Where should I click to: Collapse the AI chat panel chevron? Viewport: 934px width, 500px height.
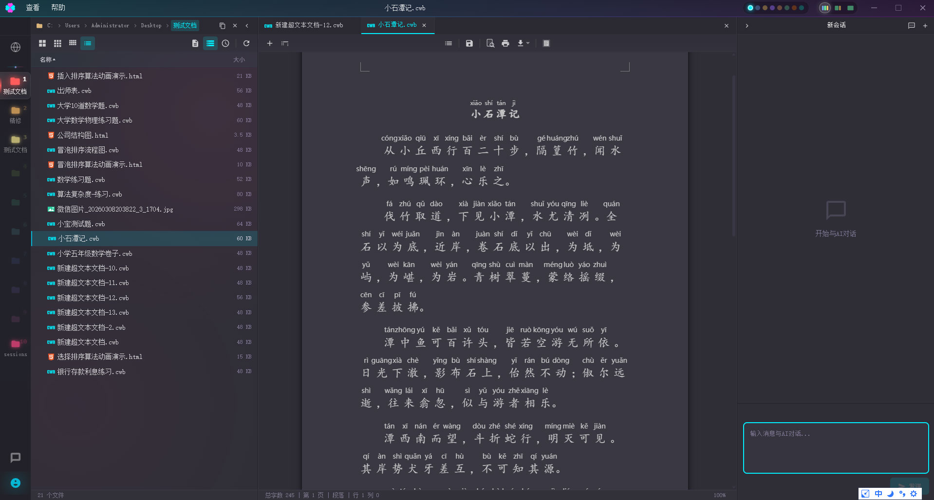pyautogui.click(x=747, y=25)
